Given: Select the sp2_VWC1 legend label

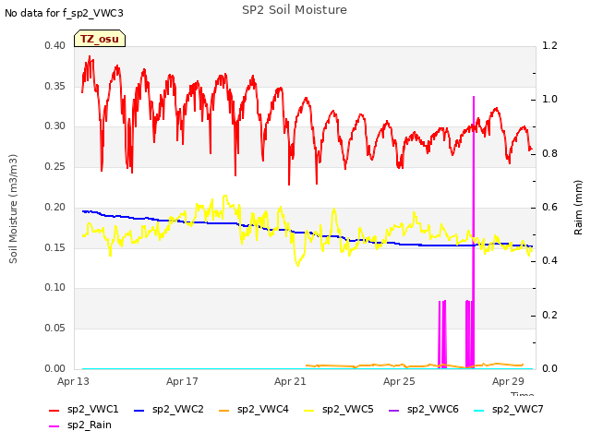Looking at the screenshot, I should (92, 410).
